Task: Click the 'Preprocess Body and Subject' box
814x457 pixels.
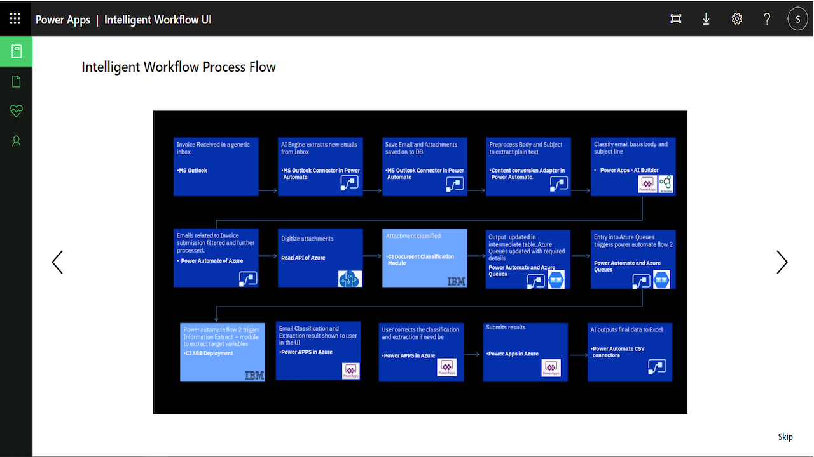Action: pyautogui.click(x=528, y=166)
